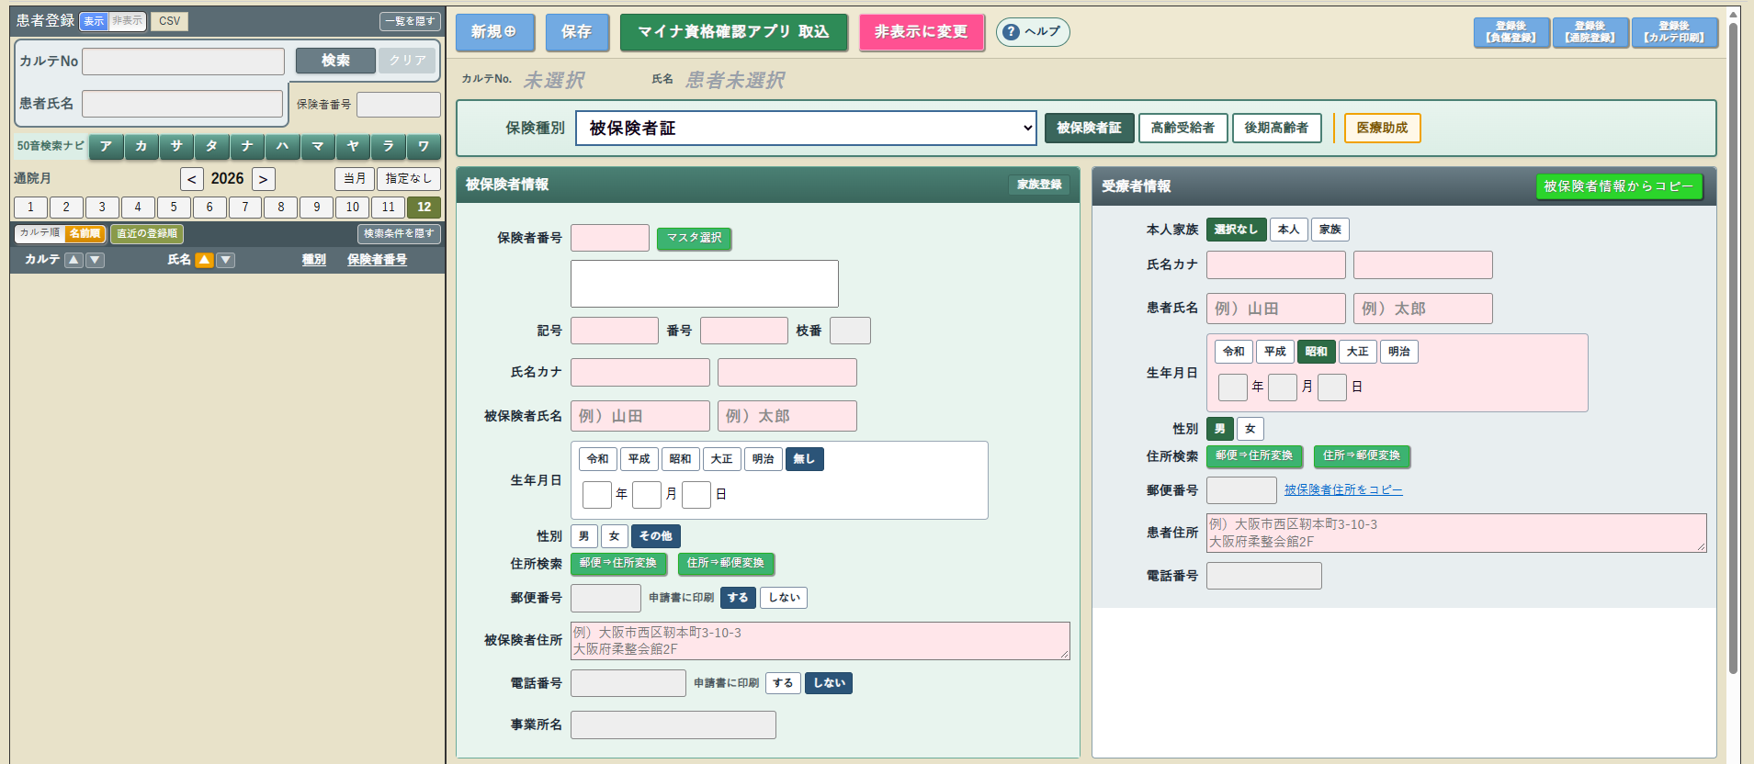Select 高齢受給者 insurance type button
Image resolution: width=1754 pixels, height=764 pixels.
pos(1183,129)
